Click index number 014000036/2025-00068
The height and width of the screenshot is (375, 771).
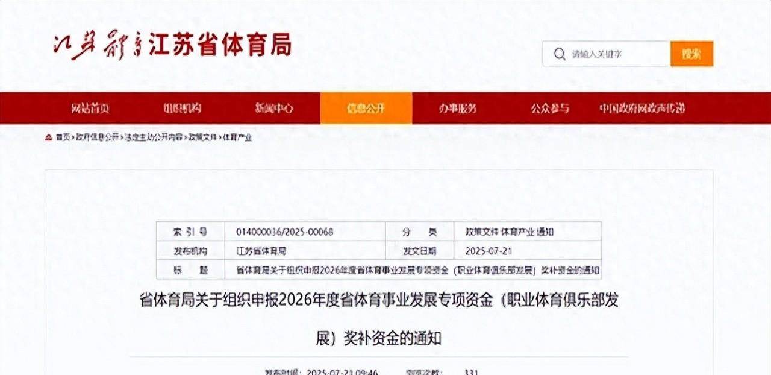[284, 232]
